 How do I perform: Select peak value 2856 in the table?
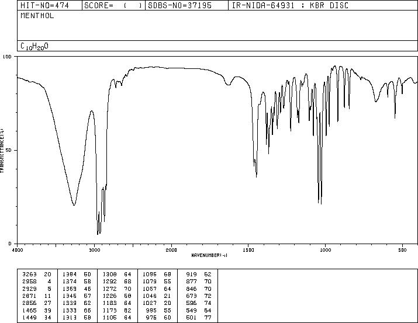[29, 303]
